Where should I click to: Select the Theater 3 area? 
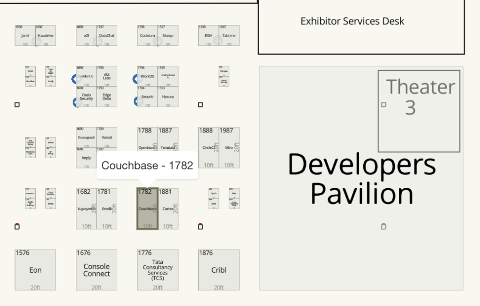point(419,111)
